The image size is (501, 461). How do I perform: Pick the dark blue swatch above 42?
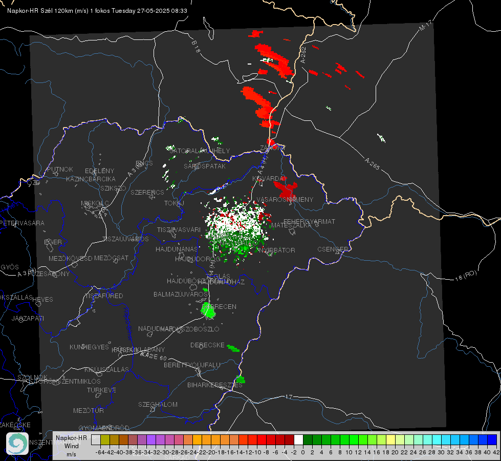492,439
